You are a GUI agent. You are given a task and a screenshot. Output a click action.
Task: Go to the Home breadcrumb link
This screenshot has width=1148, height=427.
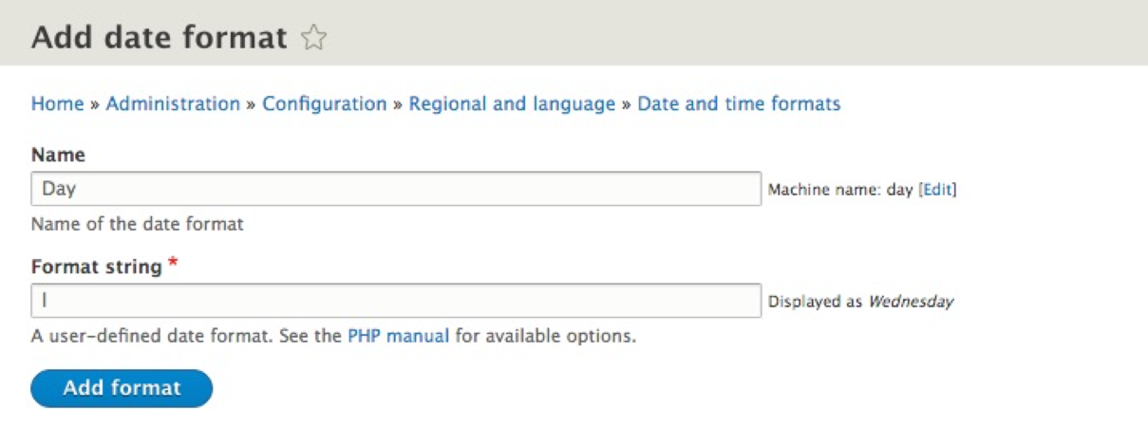(57, 104)
